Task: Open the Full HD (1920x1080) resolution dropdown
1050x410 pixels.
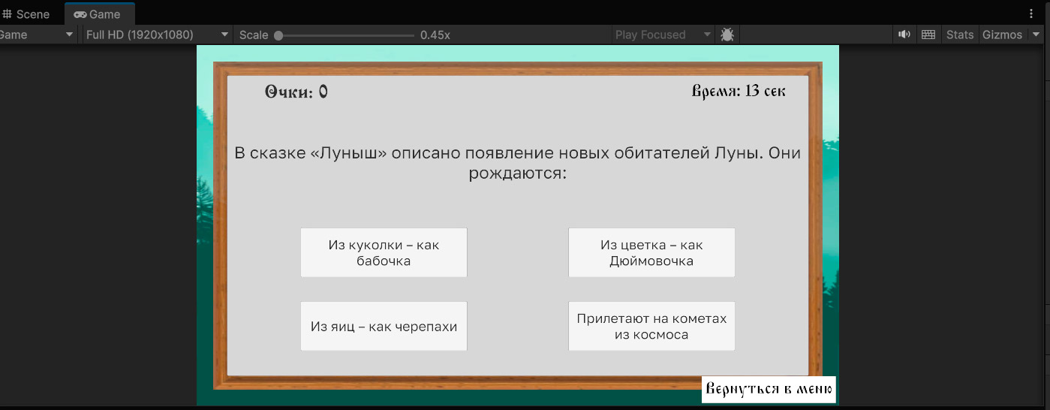Action: (156, 35)
